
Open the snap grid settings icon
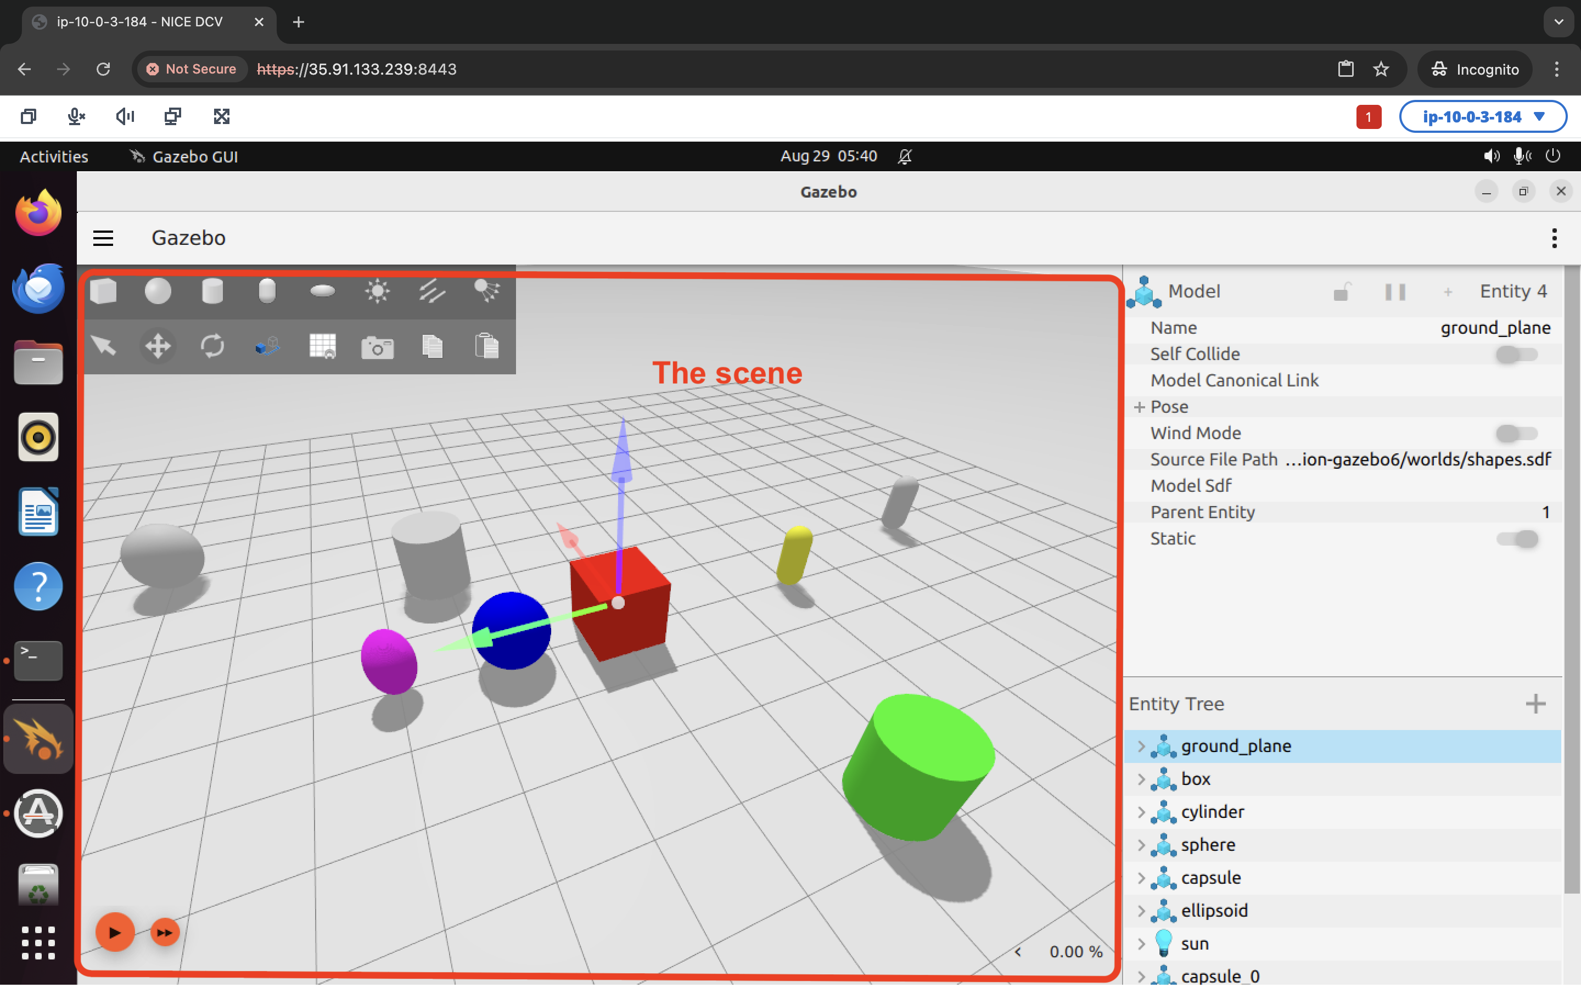click(x=322, y=346)
